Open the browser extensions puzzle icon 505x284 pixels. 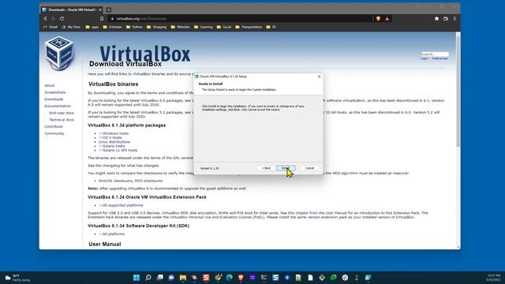[x=436, y=19]
